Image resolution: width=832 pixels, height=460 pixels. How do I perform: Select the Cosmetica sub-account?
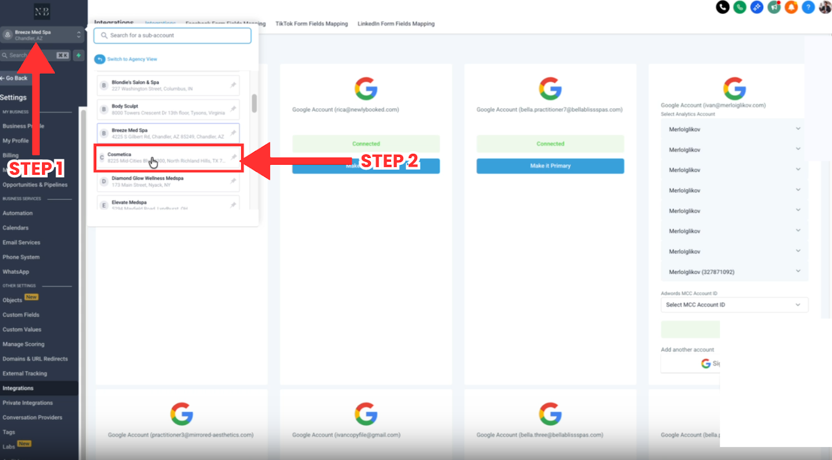pyautogui.click(x=168, y=157)
